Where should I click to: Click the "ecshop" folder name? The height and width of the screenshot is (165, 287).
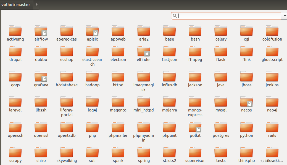click(67, 60)
